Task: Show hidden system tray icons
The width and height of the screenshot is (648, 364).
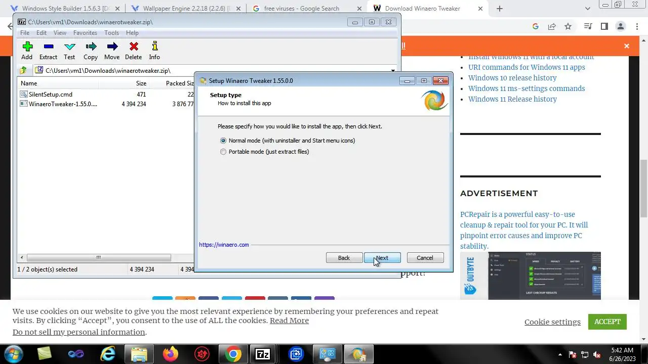Action: point(560,354)
